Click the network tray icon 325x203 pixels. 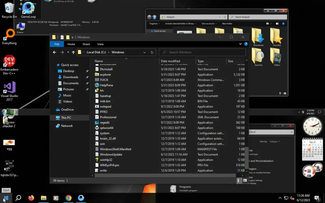point(286,198)
